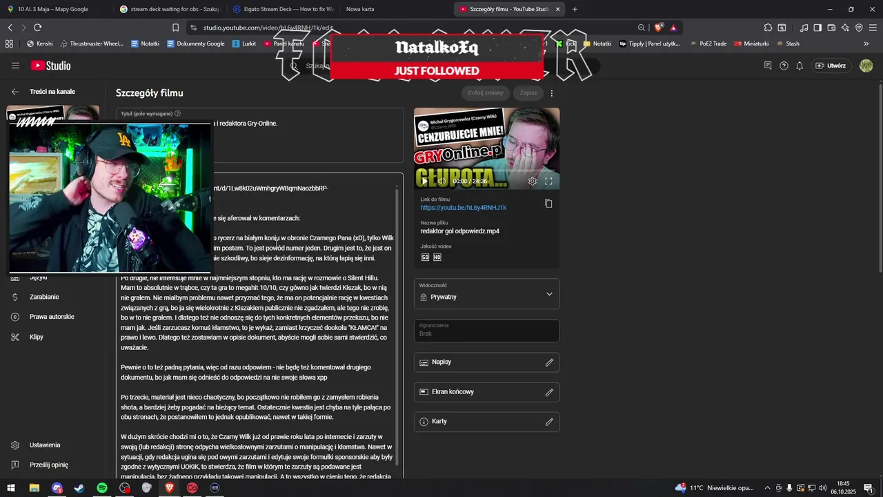Go back to Treści na kanale
The image size is (883, 497).
pyautogui.click(x=15, y=92)
